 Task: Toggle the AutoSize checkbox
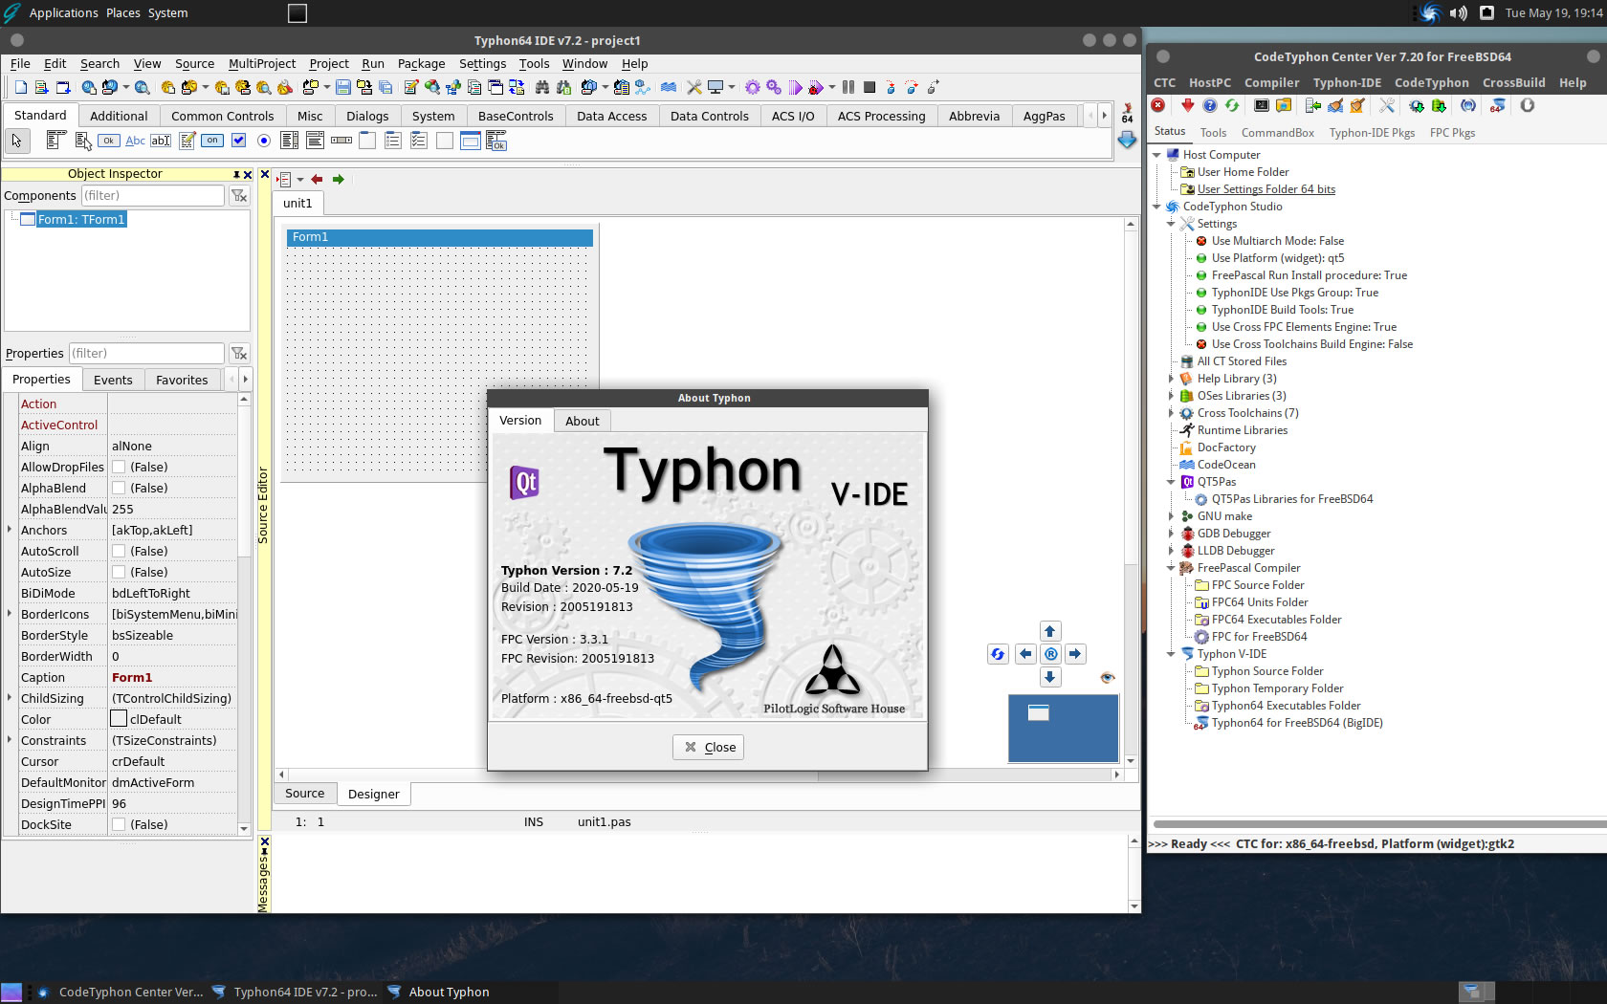pyautogui.click(x=119, y=572)
